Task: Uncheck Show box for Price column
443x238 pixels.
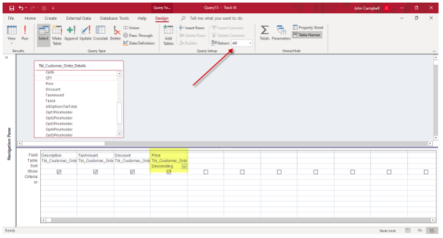Action: pos(169,172)
